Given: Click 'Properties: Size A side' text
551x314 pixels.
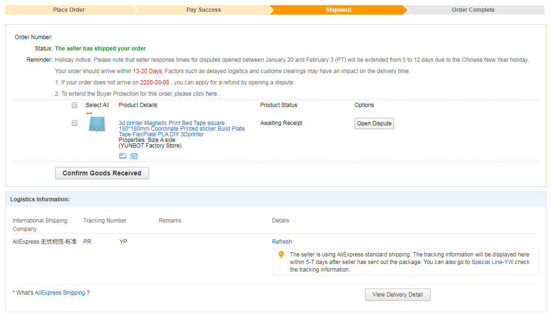Looking at the screenshot, I should [147, 140].
